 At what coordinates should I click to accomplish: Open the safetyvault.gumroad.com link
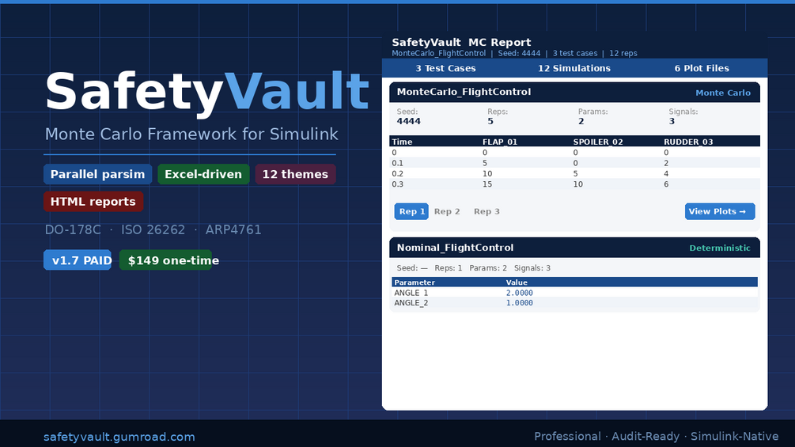119,437
